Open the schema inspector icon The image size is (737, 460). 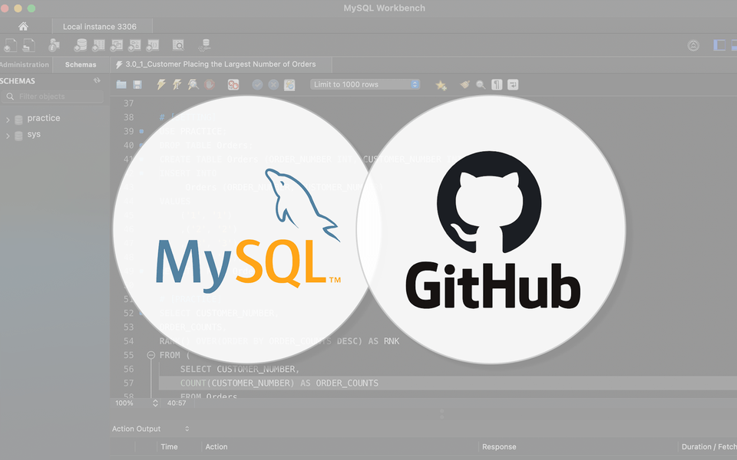(54, 45)
